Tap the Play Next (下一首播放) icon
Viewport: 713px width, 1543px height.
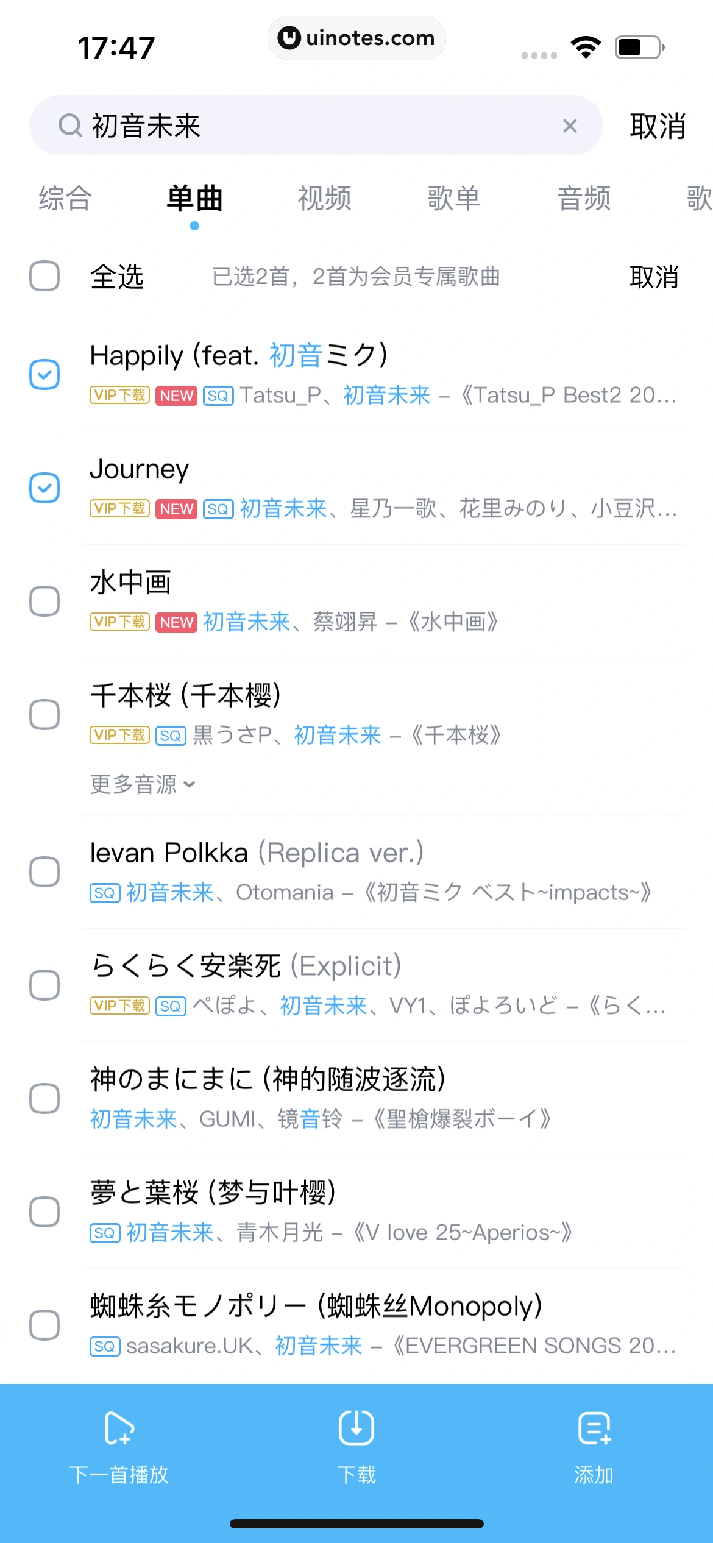tap(119, 1428)
